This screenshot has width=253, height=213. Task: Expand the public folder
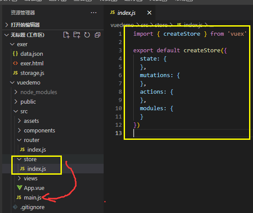[16, 101]
